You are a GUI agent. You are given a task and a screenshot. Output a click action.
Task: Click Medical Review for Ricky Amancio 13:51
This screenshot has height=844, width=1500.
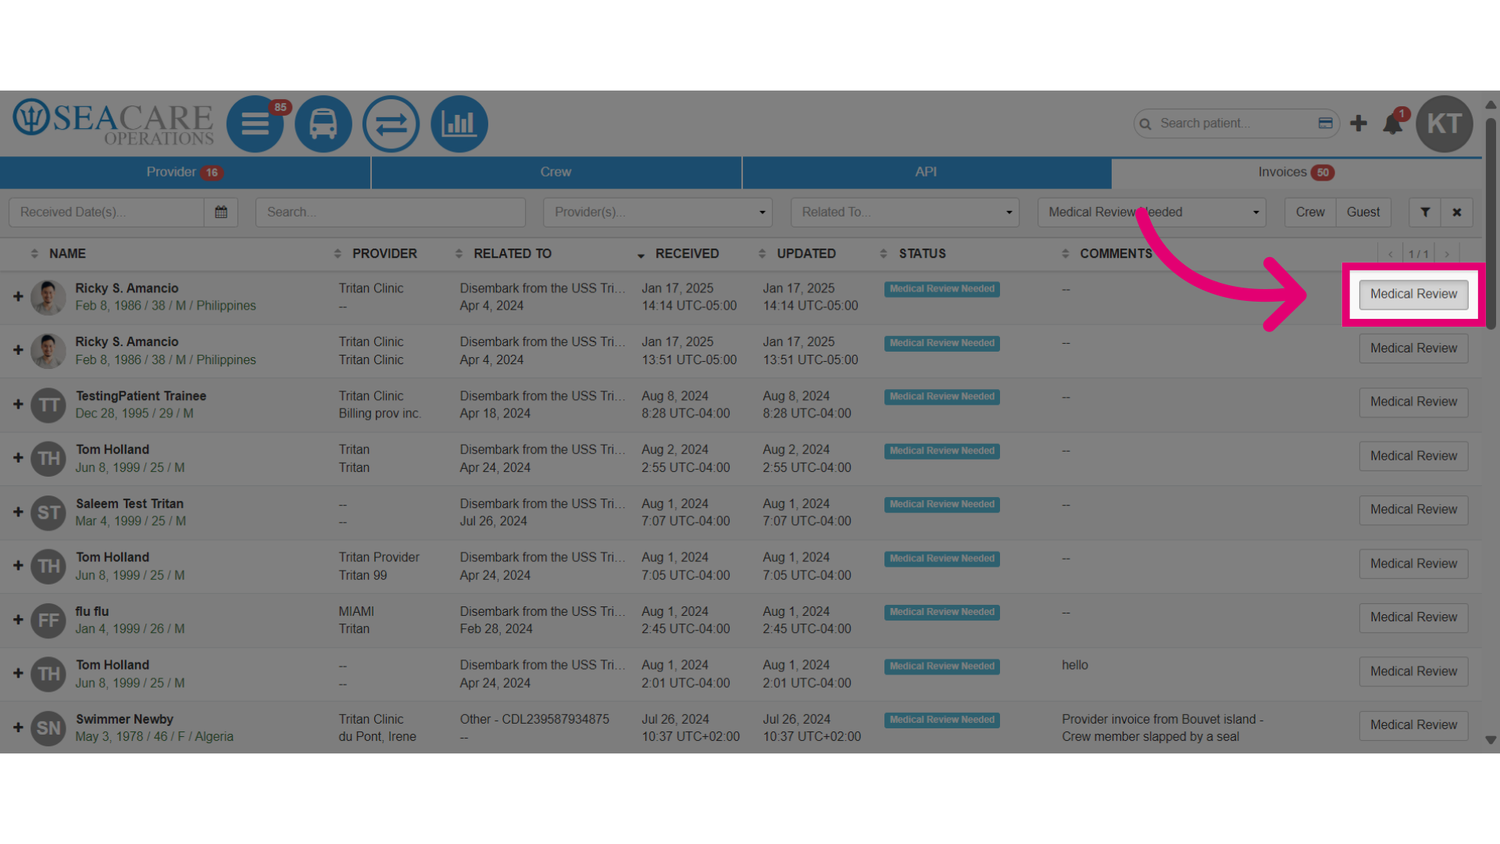point(1413,349)
